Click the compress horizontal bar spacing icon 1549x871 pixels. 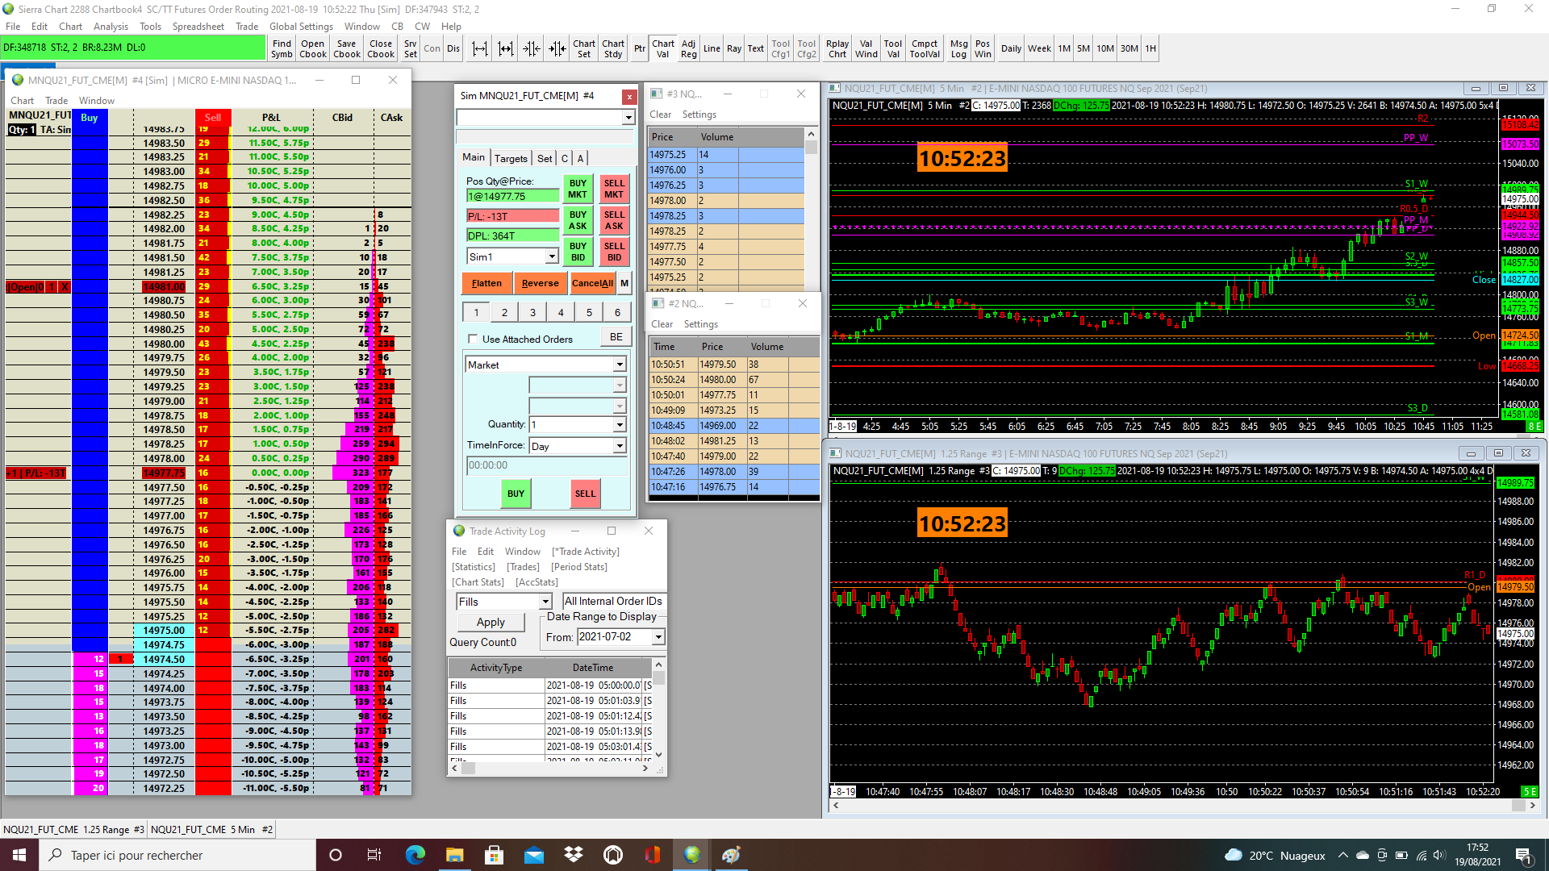(506, 48)
